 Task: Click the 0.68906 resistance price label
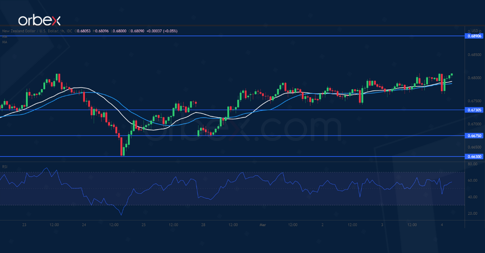coord(474,37)
